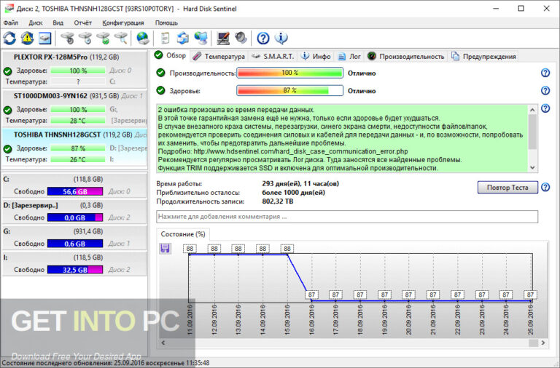560x368 pixels.
Task: Open the Конфигурация menu
Action: pyautogui.click(x=123, y=23)
